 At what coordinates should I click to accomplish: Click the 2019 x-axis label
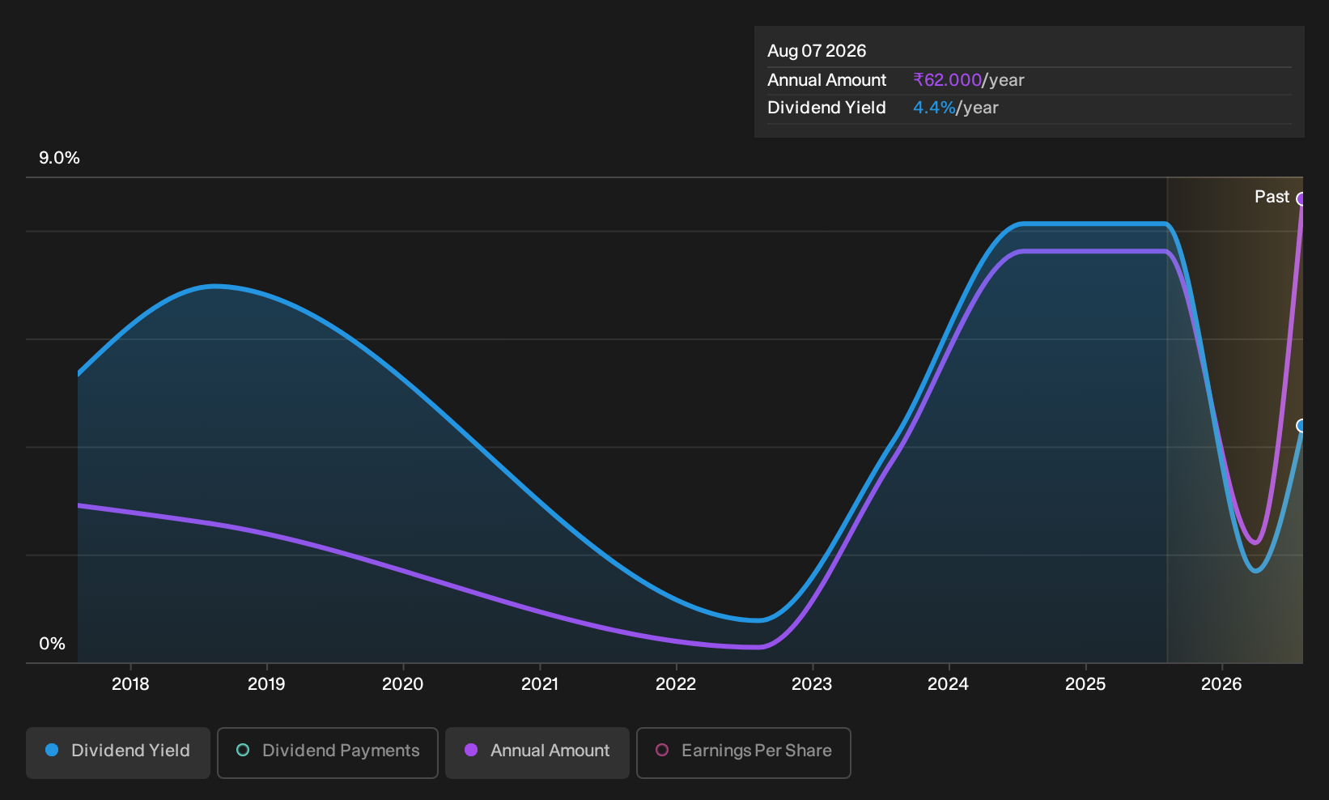click(266, 684)
